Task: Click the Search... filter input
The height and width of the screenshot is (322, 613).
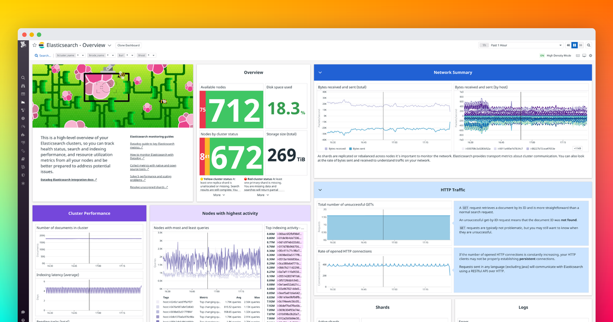Action: point(42,55)
